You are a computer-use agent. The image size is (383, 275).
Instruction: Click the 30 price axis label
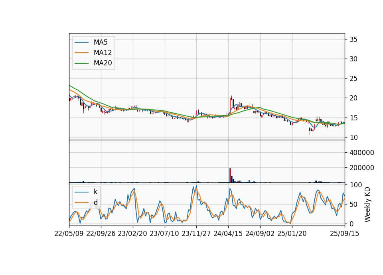click(x=353, y=59)
